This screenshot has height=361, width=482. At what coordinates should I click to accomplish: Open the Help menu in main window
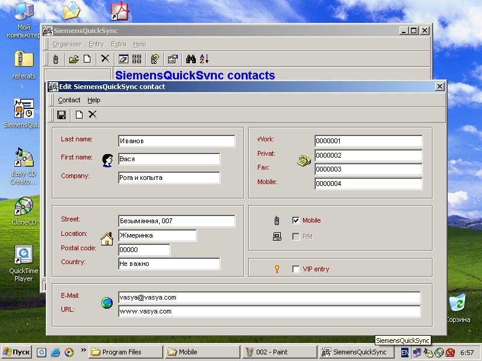point(140,44)
